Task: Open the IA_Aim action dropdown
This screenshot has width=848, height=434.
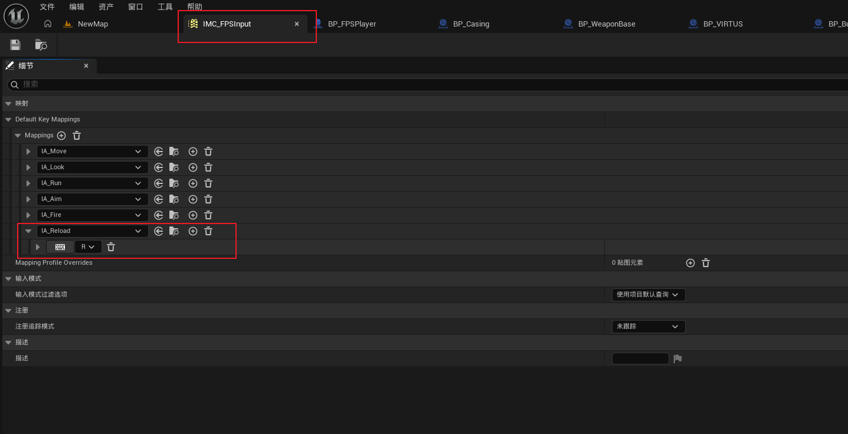Action: coord(92,199)
